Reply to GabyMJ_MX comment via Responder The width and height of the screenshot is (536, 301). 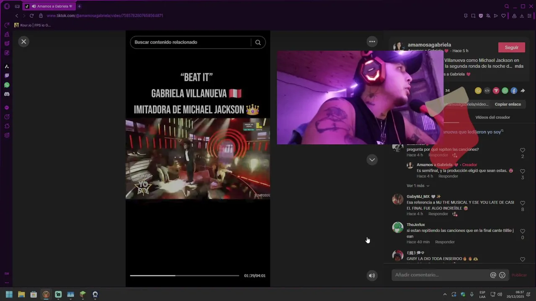point(438,214)
